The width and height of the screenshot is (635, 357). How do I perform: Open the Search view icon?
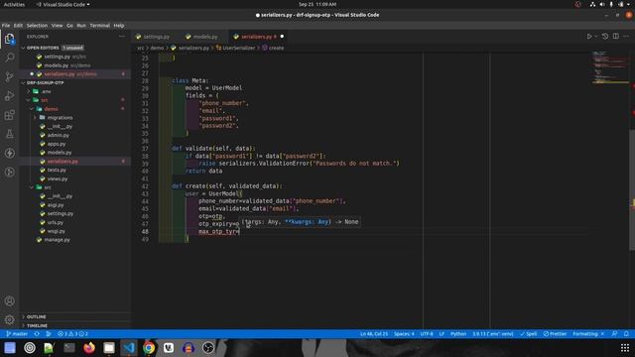[x=9, y=58]
